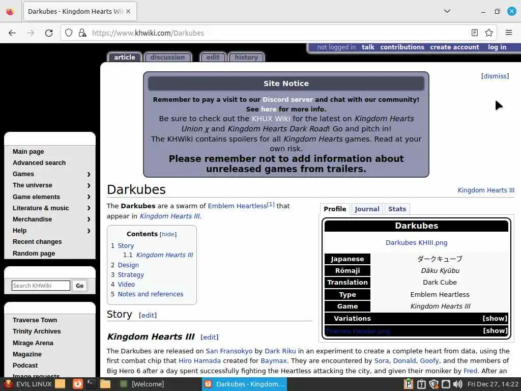Reload the page with the refresh icon
521x391 pixels.
pos(49,33)
